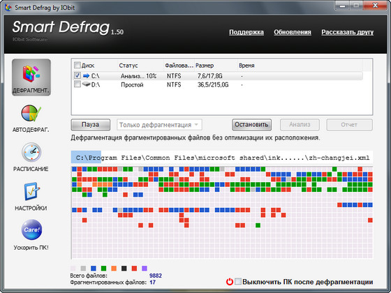Click the black legend swatch
The image size is (391, 293).
[124, 269]
